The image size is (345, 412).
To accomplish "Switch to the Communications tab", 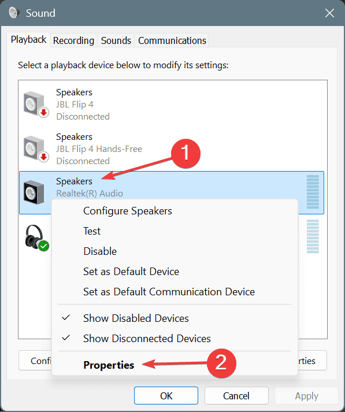I will click(x=172, y=40).
